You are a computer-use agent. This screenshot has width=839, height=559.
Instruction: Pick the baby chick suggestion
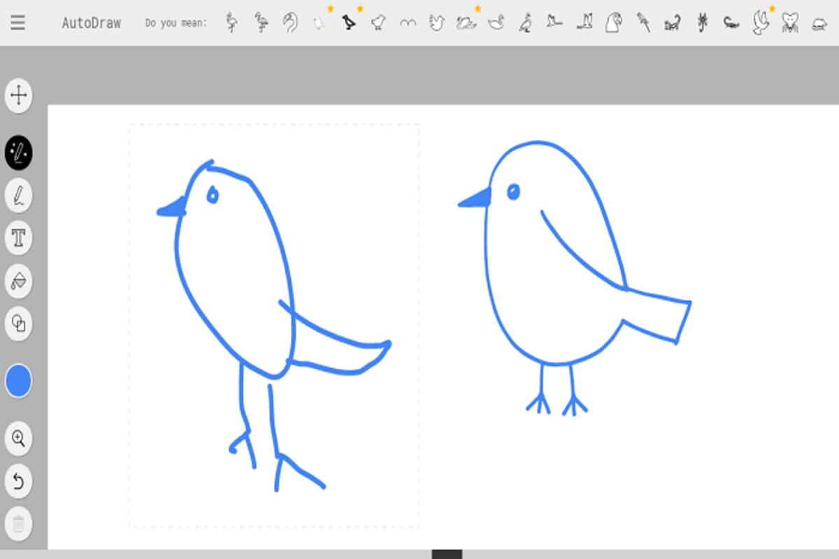[x=378, y=23]
